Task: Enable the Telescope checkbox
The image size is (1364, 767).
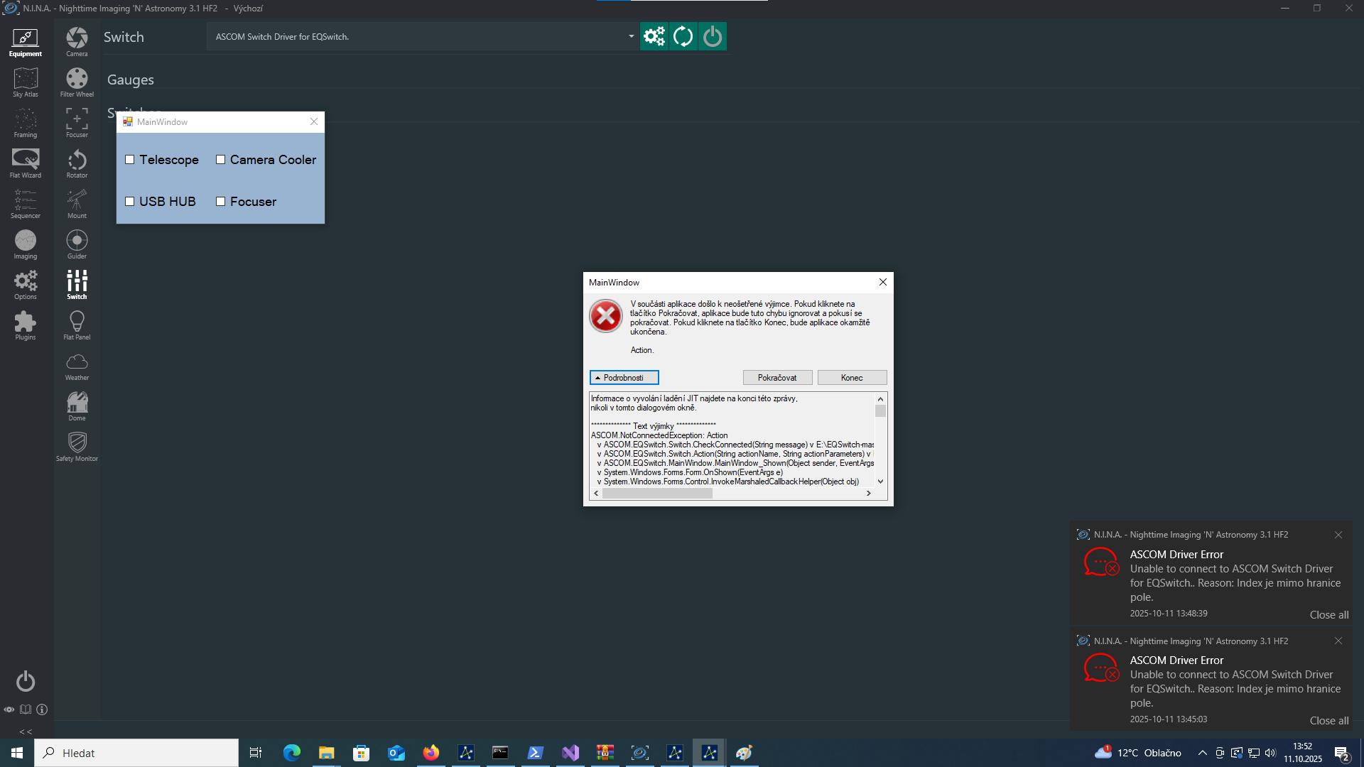Action: click(129, 160)
